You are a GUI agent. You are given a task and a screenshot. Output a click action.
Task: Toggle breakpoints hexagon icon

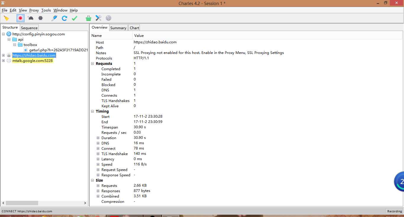pyautogui.click(x=41, y=18)
